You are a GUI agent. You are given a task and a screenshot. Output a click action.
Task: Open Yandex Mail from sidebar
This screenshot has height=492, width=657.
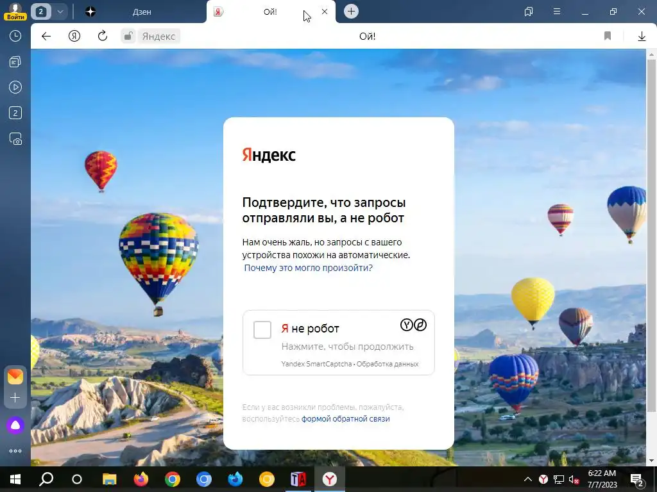pos(15,377)
